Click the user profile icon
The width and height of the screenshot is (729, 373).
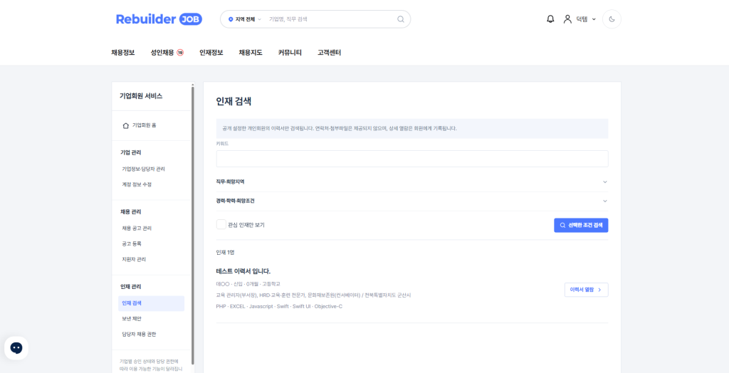coord(567,19)
